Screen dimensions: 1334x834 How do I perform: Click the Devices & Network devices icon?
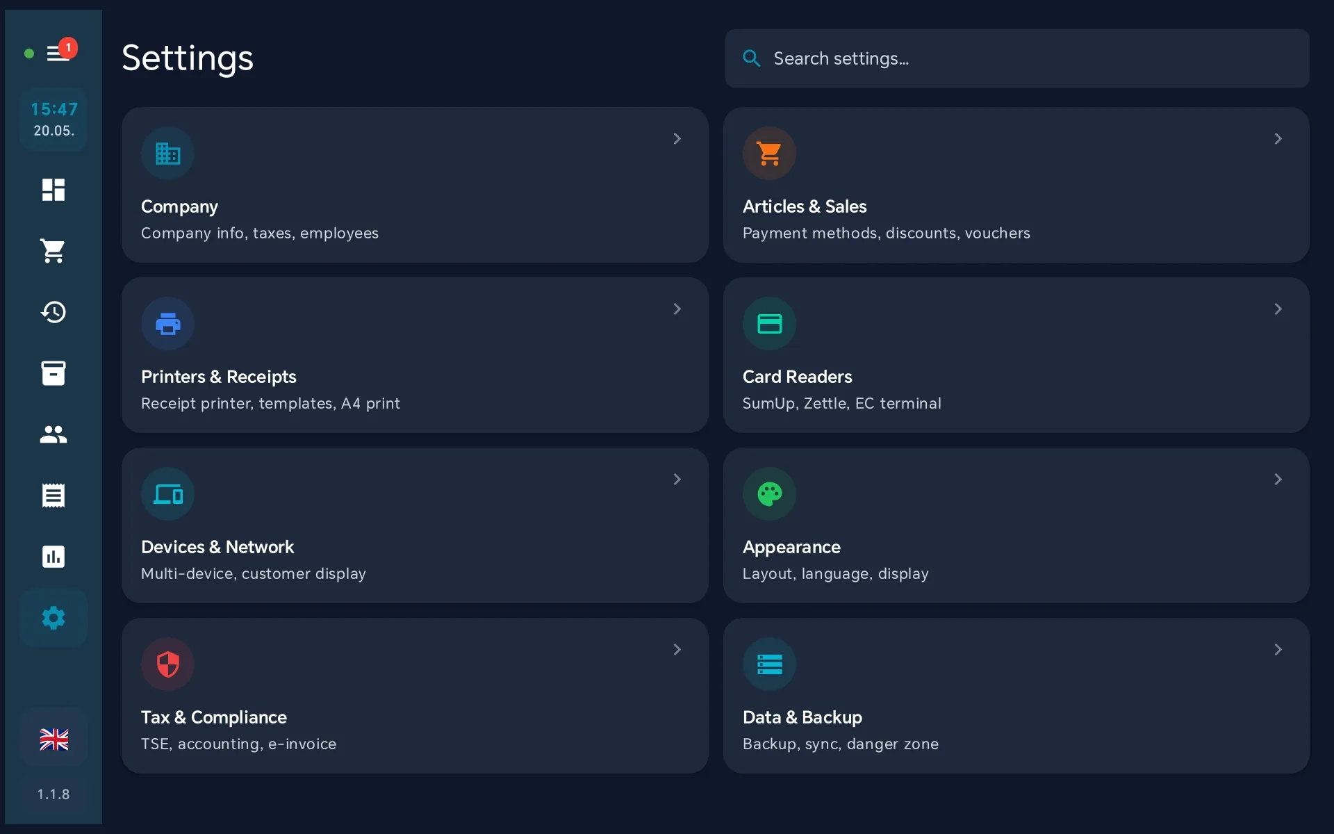coord(167,493)
